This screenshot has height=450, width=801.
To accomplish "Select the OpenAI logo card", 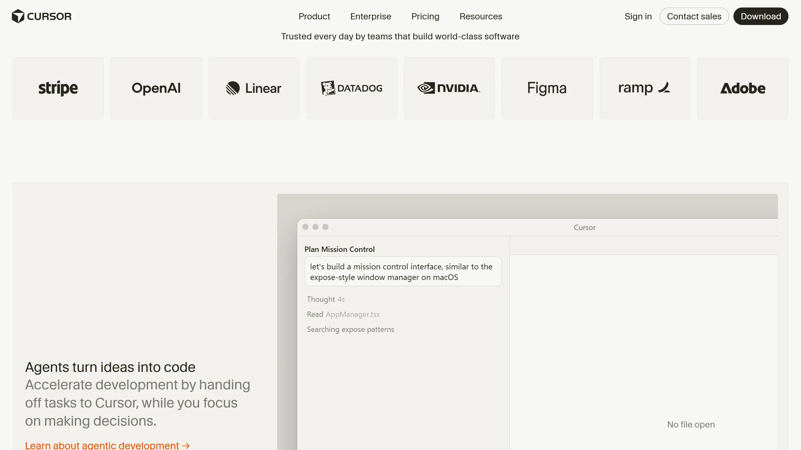I will point(156,88).
